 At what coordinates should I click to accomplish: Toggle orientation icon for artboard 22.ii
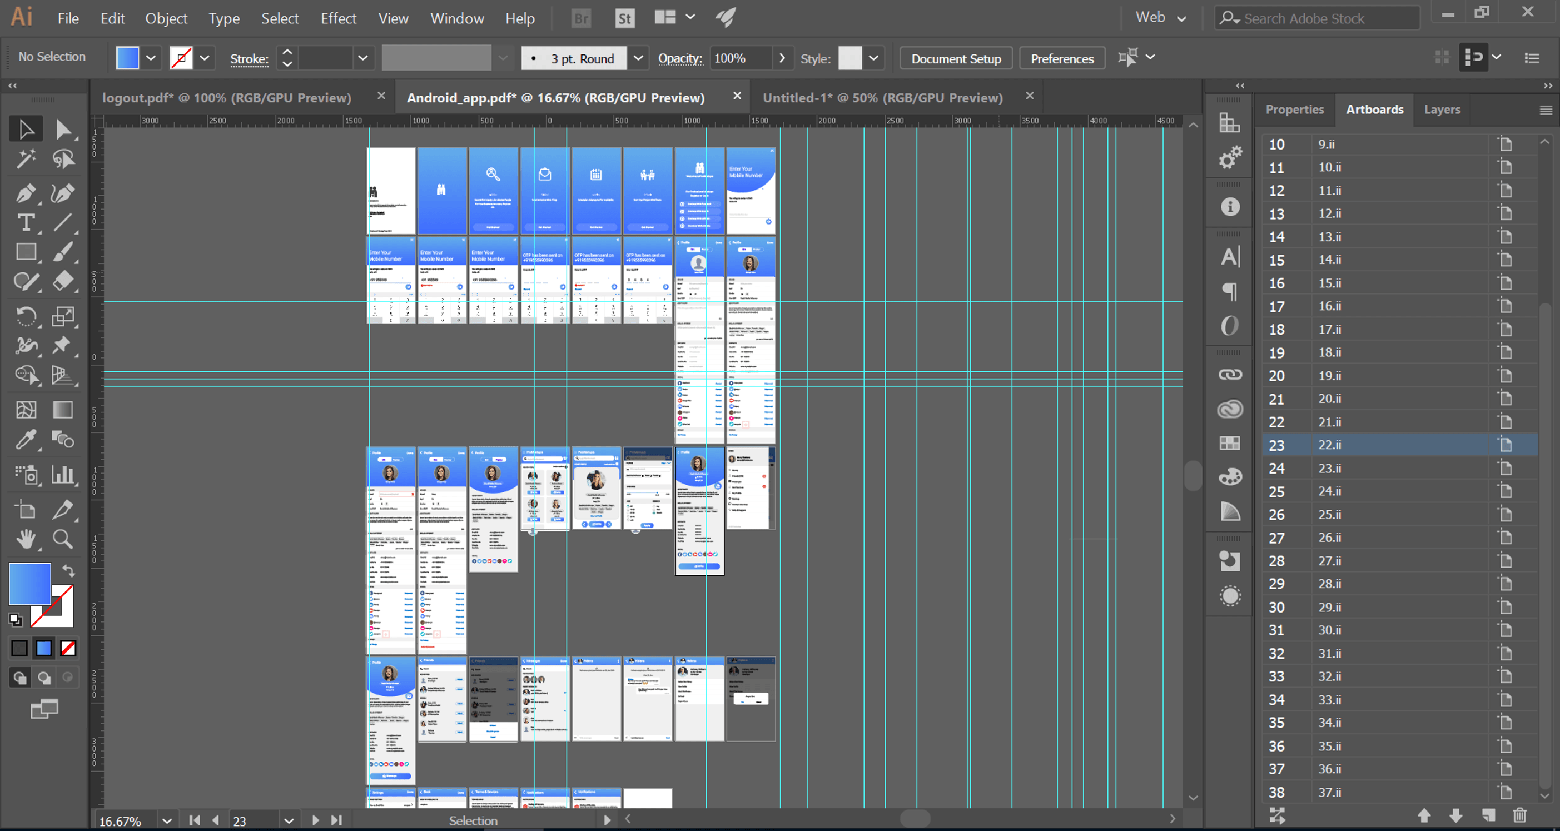coord(1505,445)
